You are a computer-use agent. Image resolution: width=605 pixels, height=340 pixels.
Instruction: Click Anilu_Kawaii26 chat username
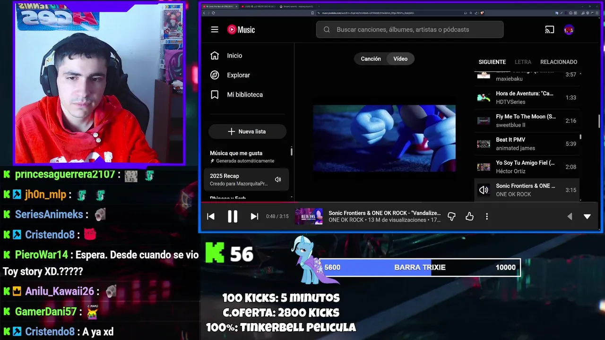tap(60, 291)
